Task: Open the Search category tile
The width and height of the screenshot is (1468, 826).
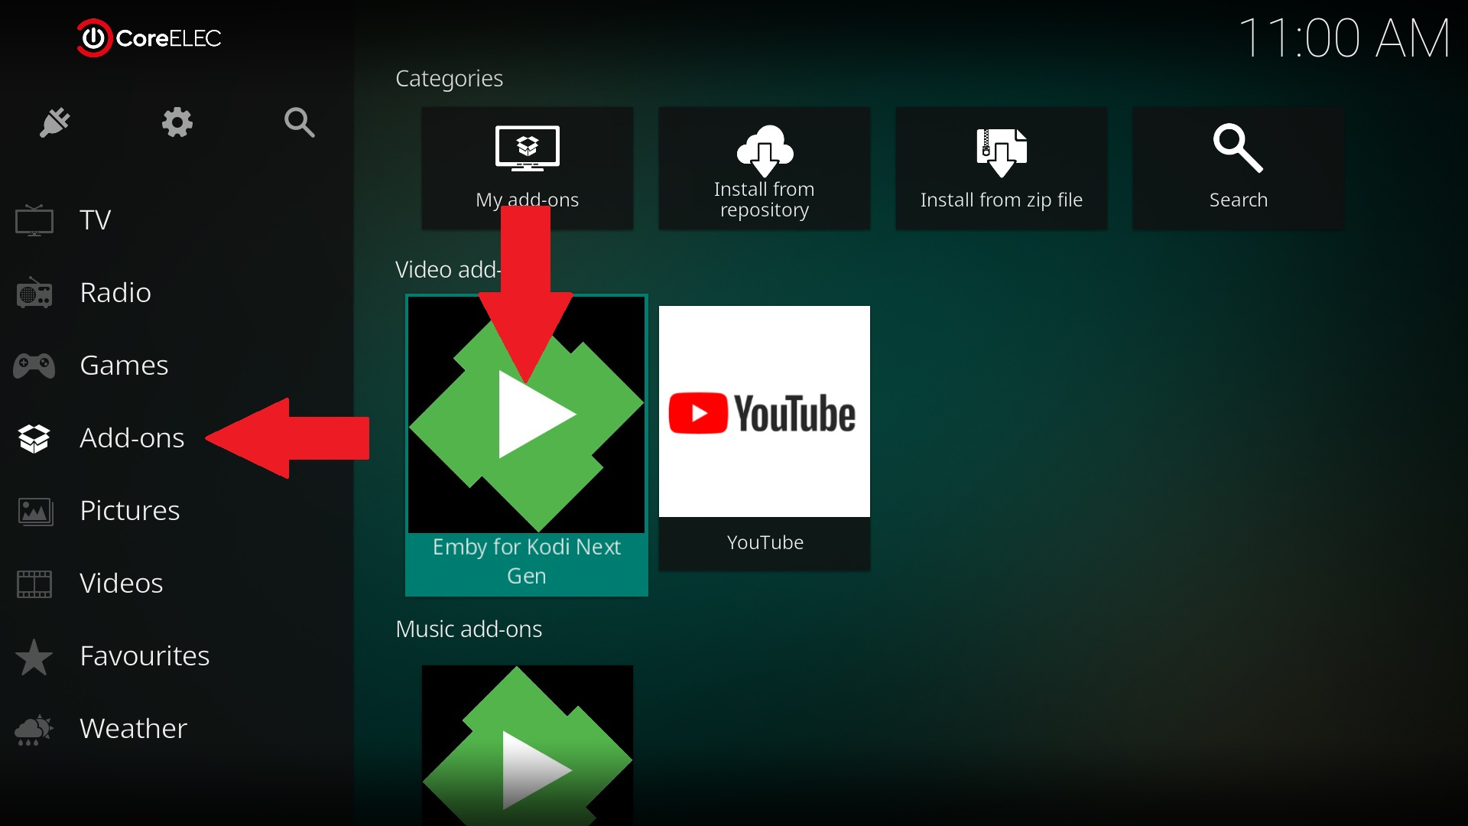Action: click(x=1238, y=168)
